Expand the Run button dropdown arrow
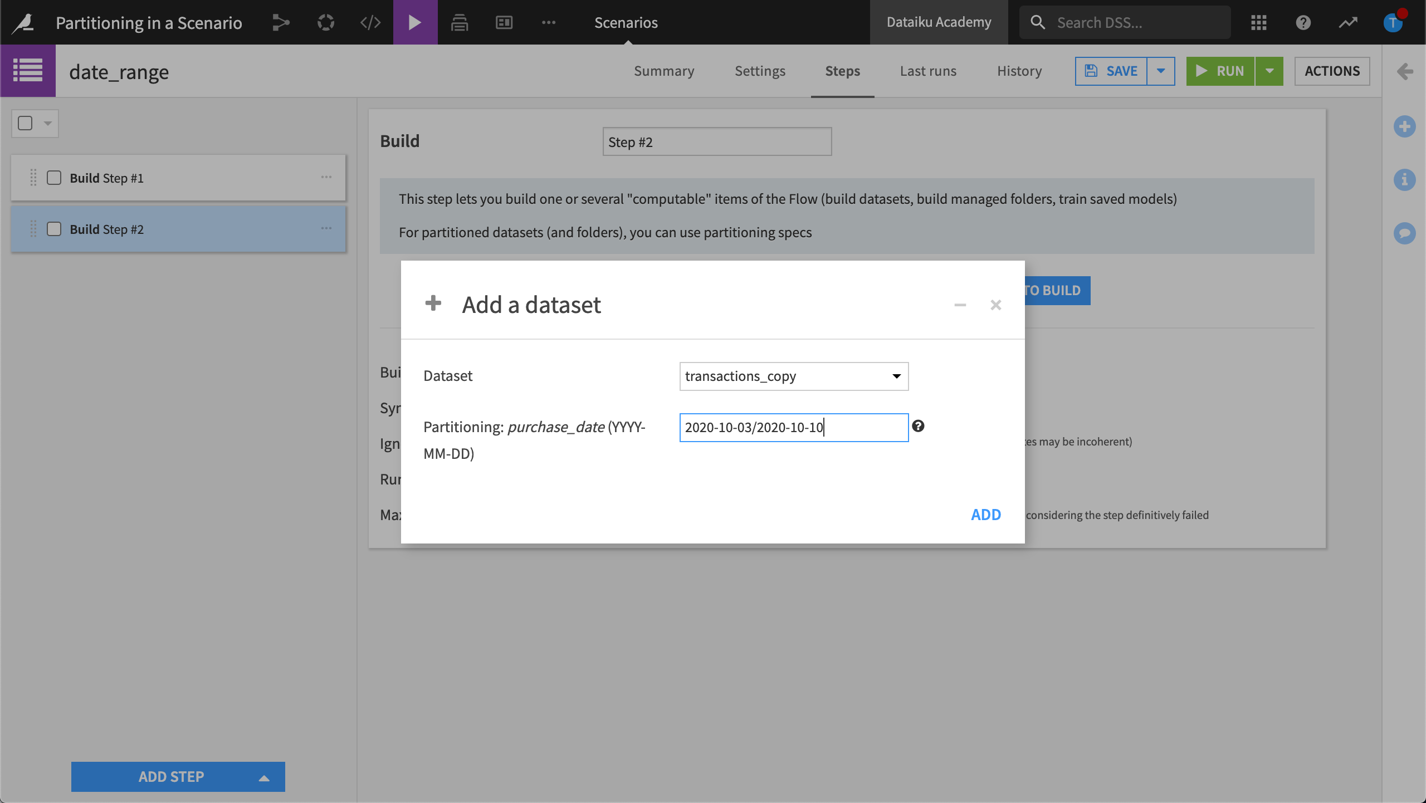 coord(1269,71)
